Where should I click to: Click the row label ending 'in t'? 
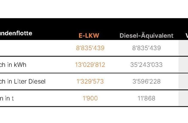pos(7,98)
